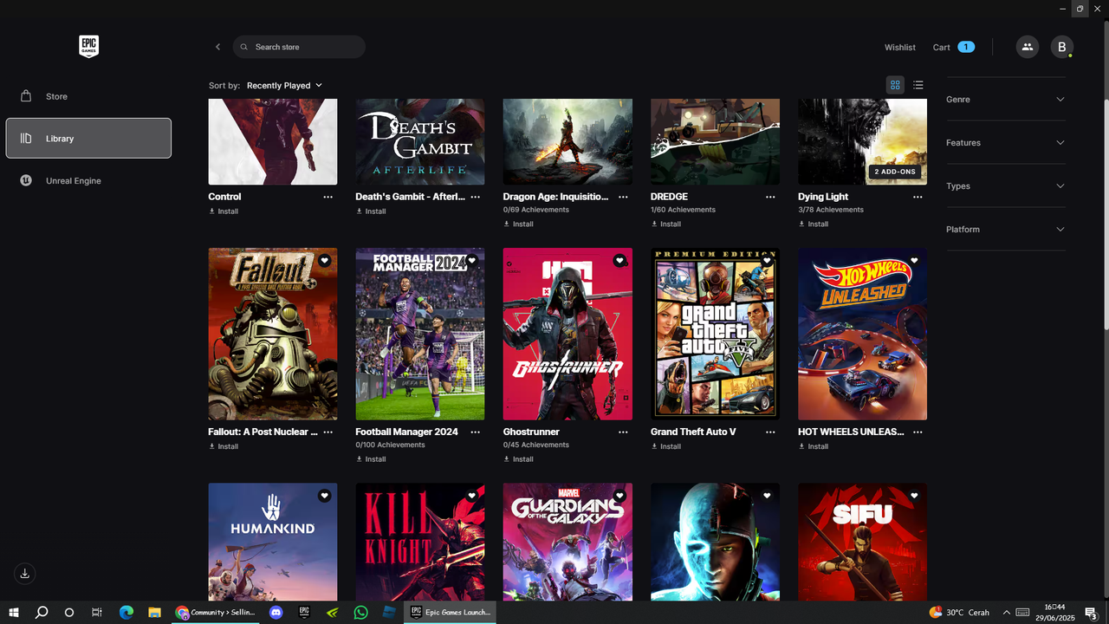Viewport: 1109px width, 624px height.
Task: Open options menu for DREDGE
Action: 770,197
